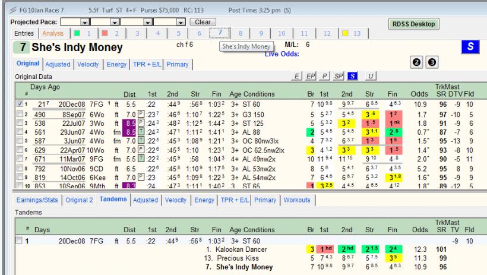Check the 10Nov06 race line checkbox
Viewport: 487px width, 275px height.
click(20, 168)
